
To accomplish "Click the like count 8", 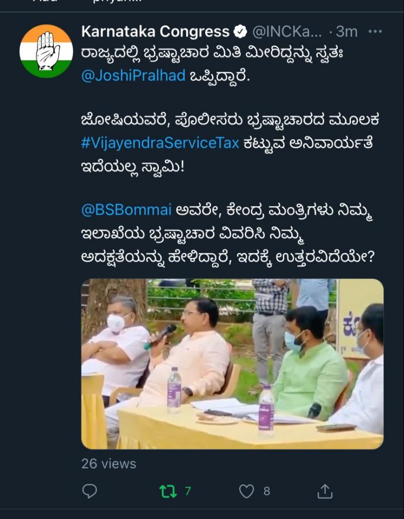I will pos(267,491).
